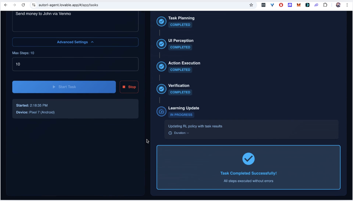
Task: Click the task description text area
Action: 75,21
